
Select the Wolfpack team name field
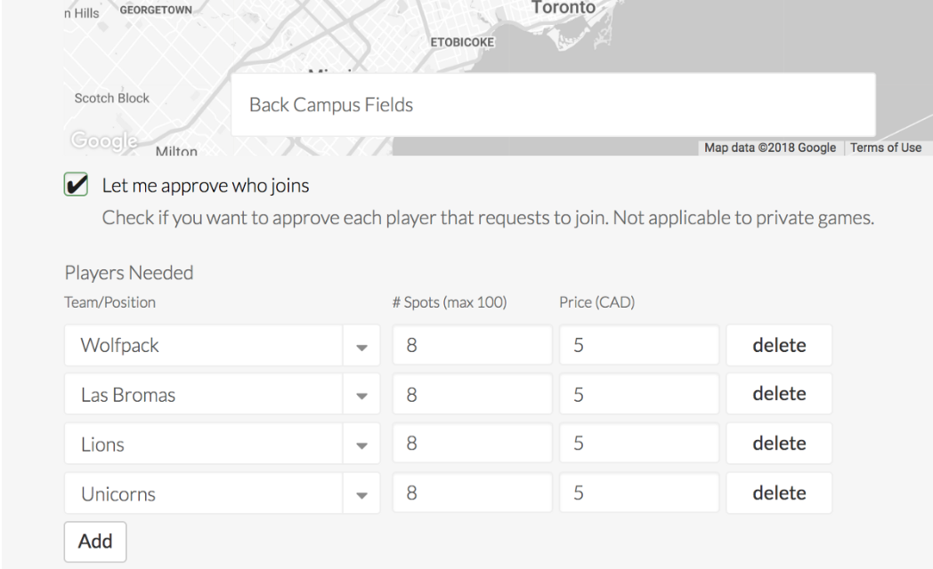pos(204,346)
